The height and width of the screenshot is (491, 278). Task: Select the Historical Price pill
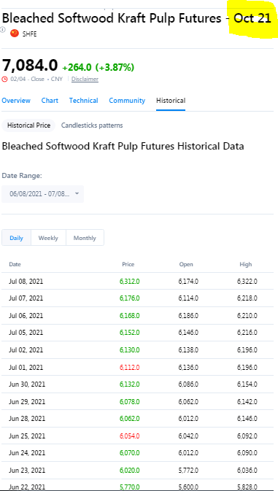[x=28, y=125]
